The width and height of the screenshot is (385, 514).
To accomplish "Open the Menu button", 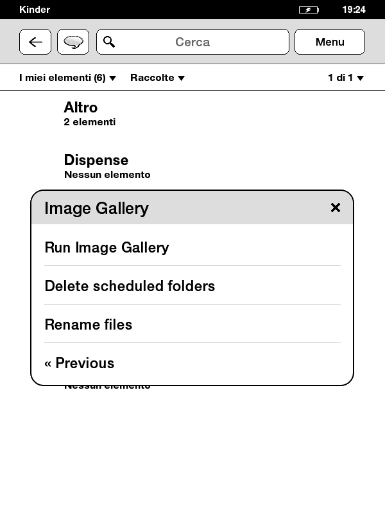I will pos(330,42).
